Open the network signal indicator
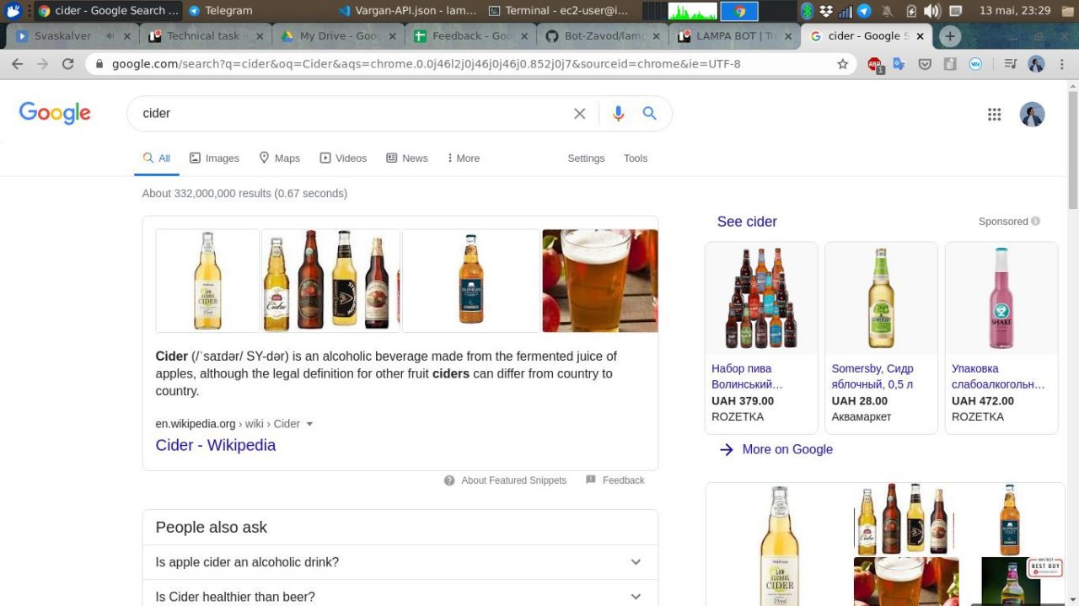Screen dimensions: 1079x606 pos(845,11)
